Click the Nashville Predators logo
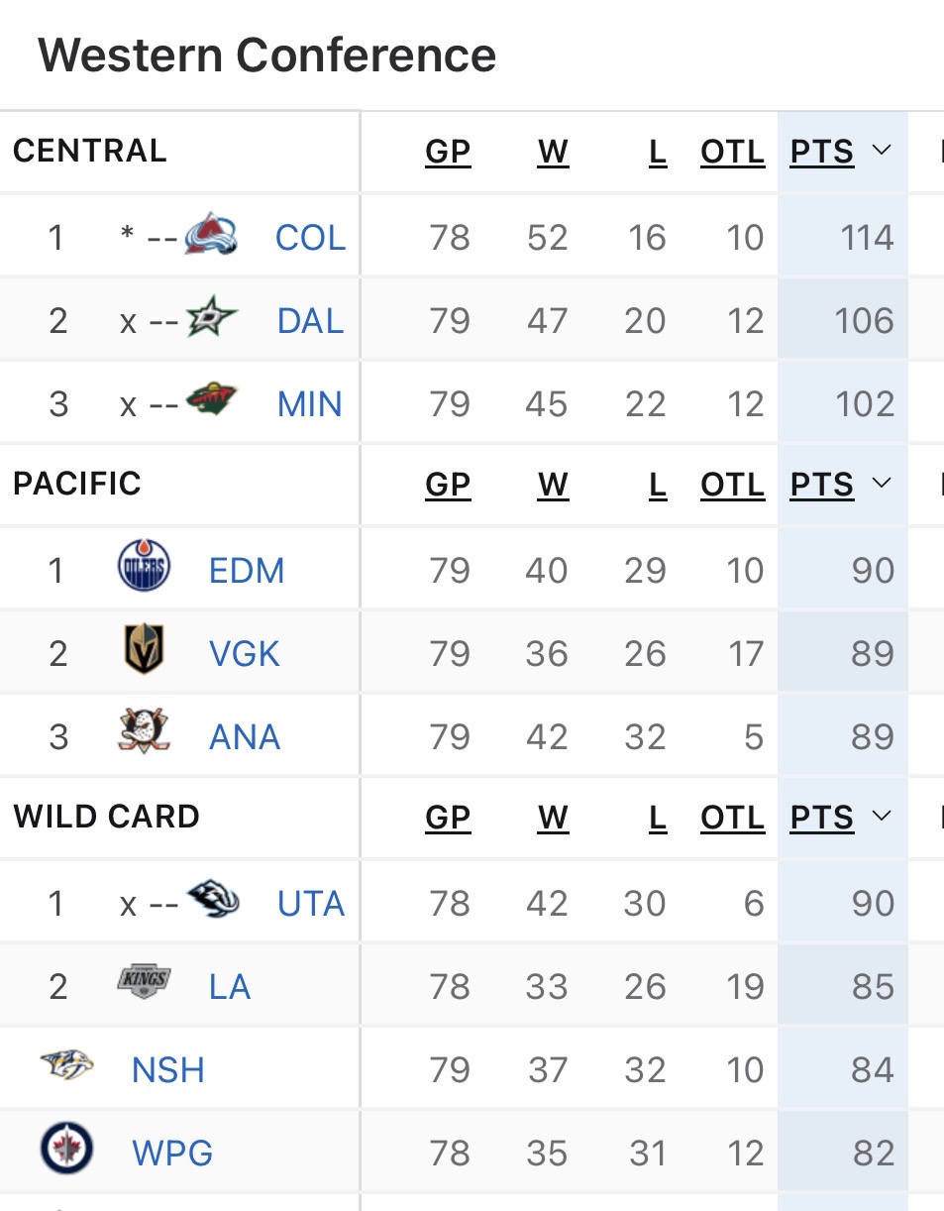This screenshot has width=944, height=1211. pyautogui.click(x=66, y=1067)
